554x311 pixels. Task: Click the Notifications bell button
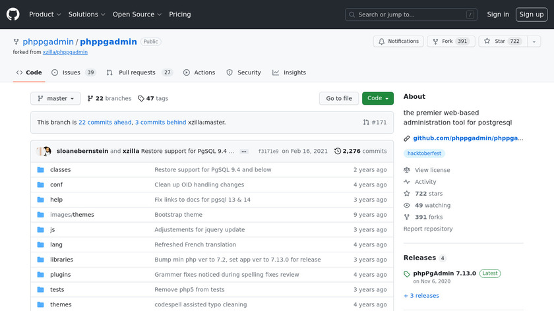click(x=398, y=42)
